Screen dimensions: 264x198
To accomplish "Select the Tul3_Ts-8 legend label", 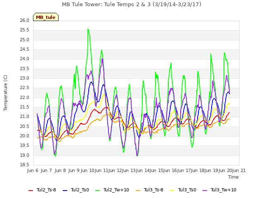I will click(153, 190).
